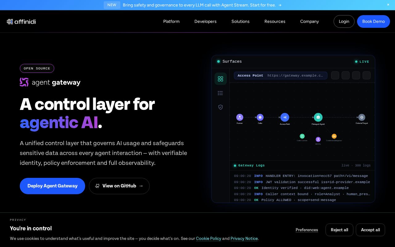Click the Policy ALLOWED log line

pos(285,200)
